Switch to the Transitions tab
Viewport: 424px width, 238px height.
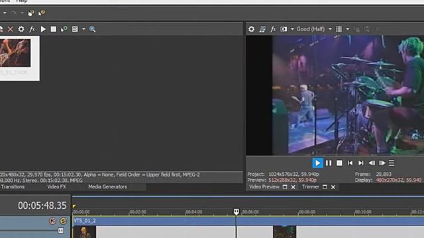(x=13, y=186)
